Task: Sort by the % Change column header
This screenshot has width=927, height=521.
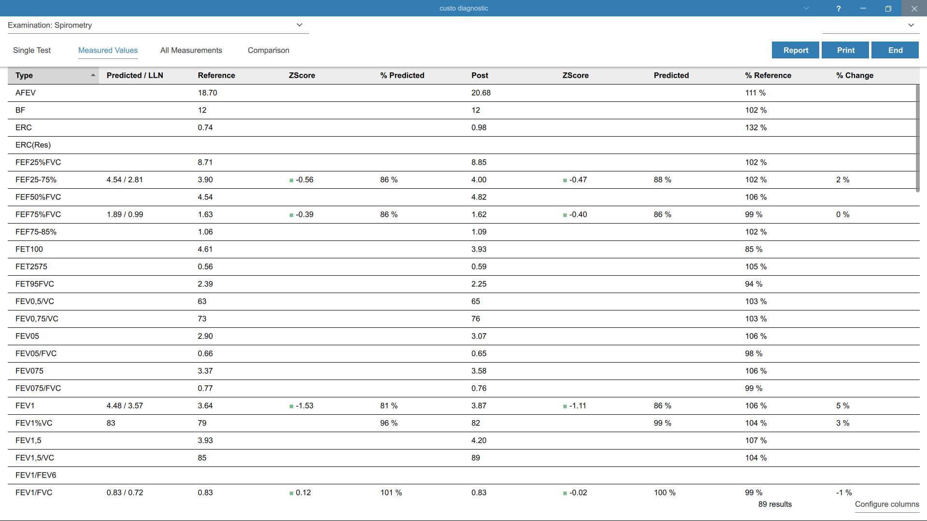Action: click(855, 75)
